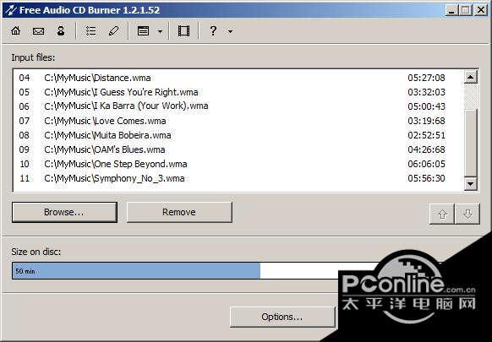Click the duration 04:26:68
The height and width of the screenshot is (342, 492).
426,149
